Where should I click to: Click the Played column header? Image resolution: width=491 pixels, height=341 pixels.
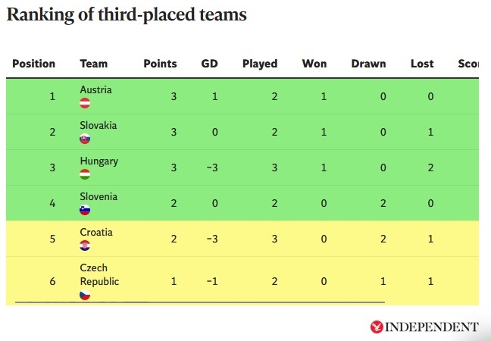(x=260, y=64)
